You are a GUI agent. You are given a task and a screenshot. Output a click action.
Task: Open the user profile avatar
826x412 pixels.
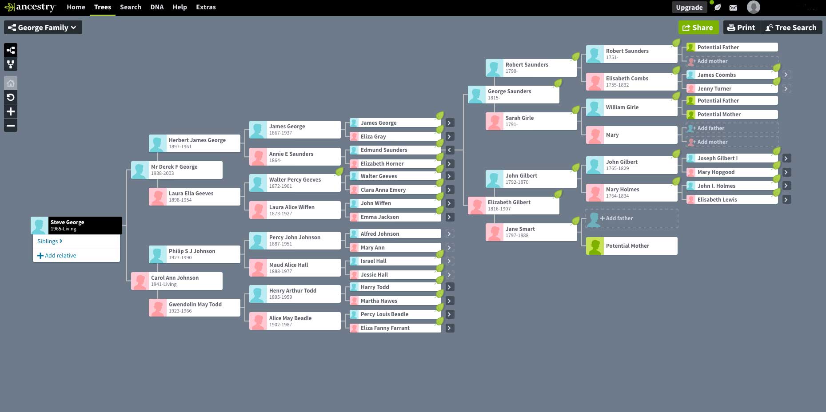click(753, 7)
